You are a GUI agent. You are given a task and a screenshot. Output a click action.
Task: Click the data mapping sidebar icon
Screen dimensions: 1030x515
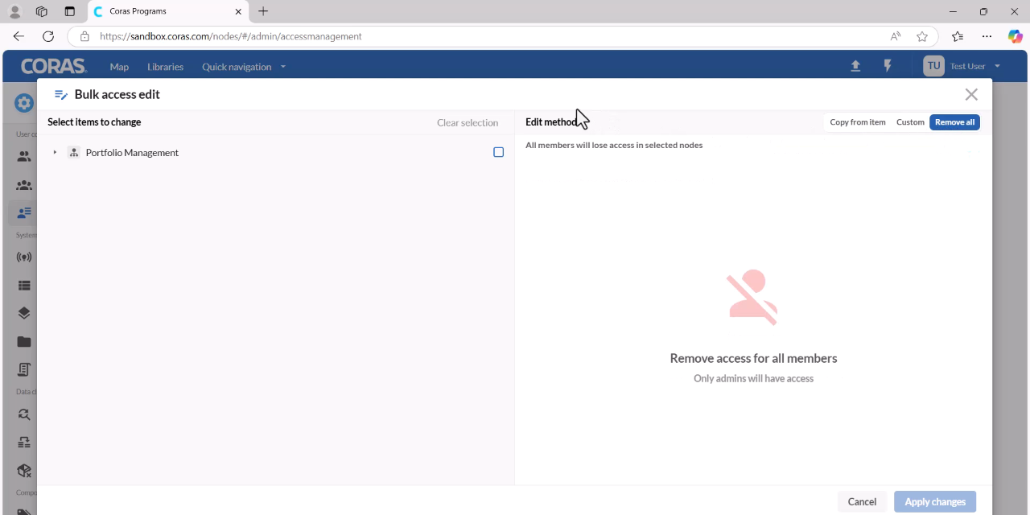point(24,443)
